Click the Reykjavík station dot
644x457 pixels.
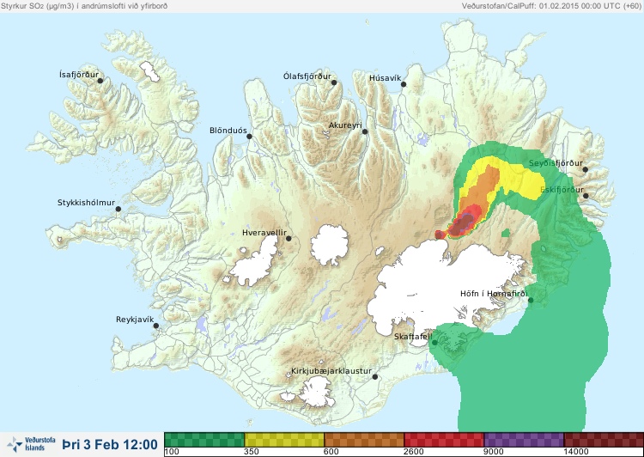[156, 326]
